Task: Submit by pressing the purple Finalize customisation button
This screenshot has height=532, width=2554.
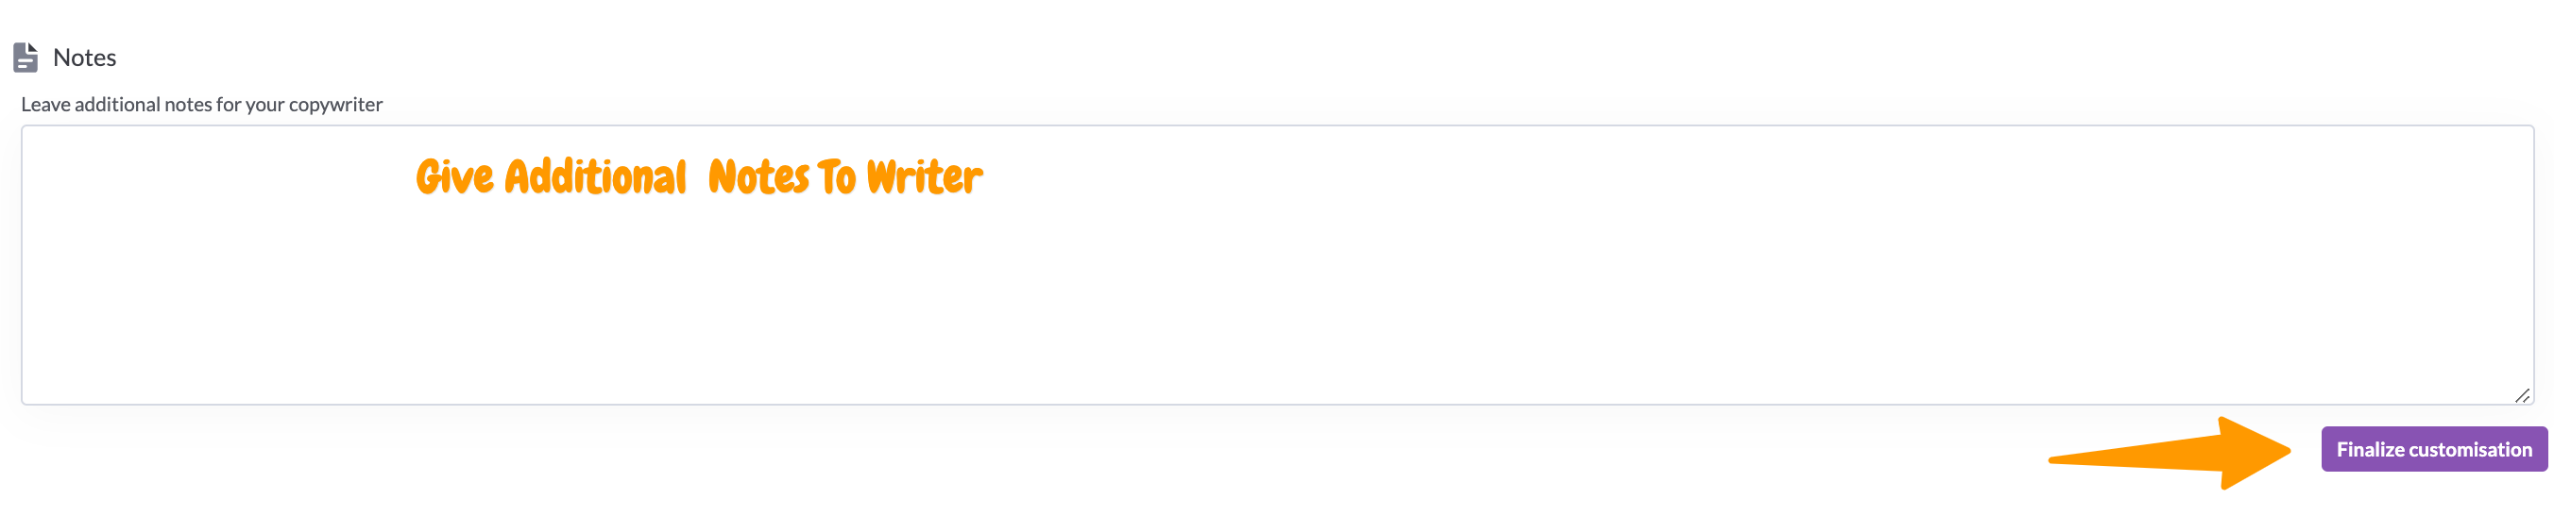Action: point(2433,449)
